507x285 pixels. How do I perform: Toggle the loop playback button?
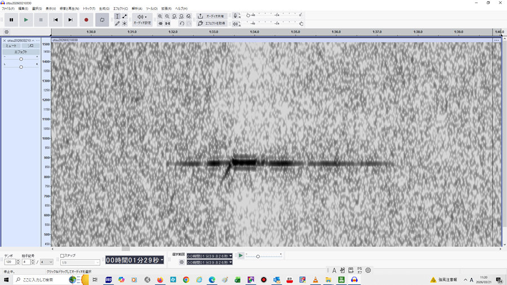pos(102,20)
